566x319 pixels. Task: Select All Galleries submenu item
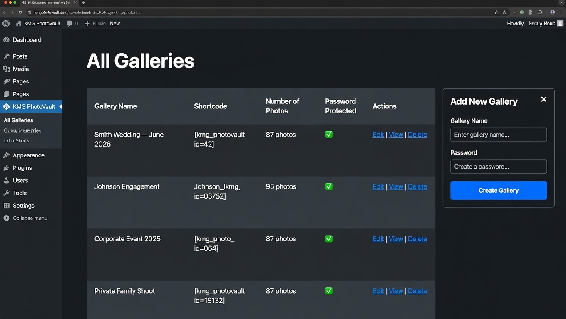click(18, 120)
